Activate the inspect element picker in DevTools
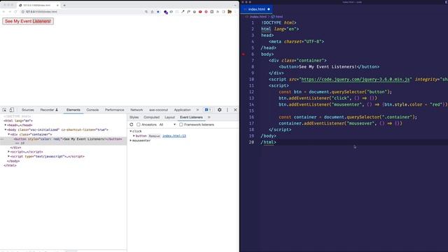This screenshot has height=252, width=448. pos(5,110)
